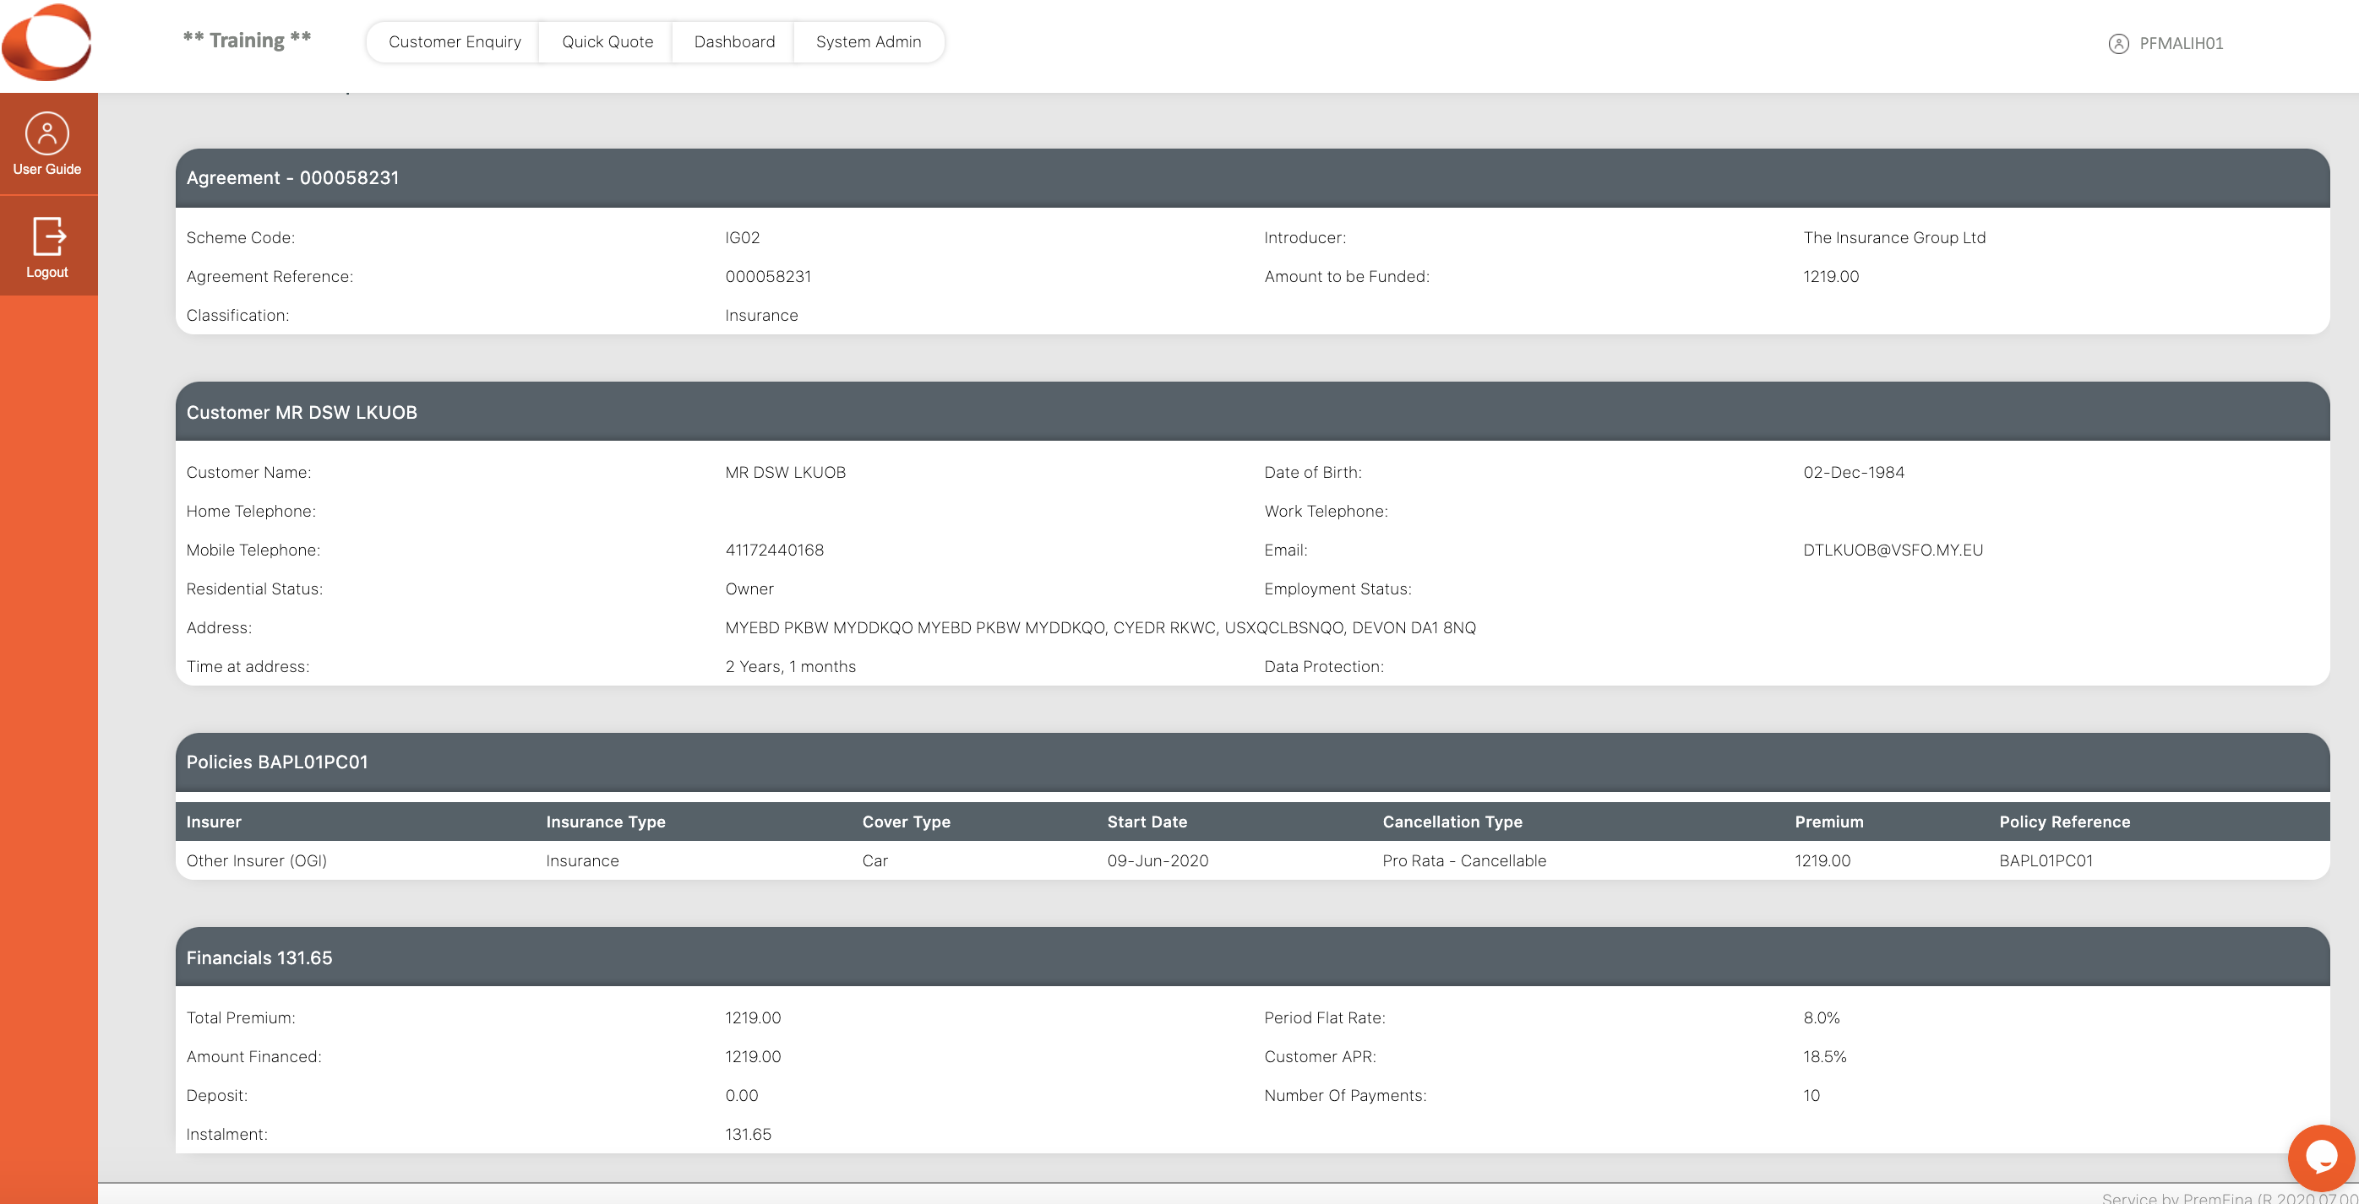Open the orange chat bubble widget

coord(2320,1158)
